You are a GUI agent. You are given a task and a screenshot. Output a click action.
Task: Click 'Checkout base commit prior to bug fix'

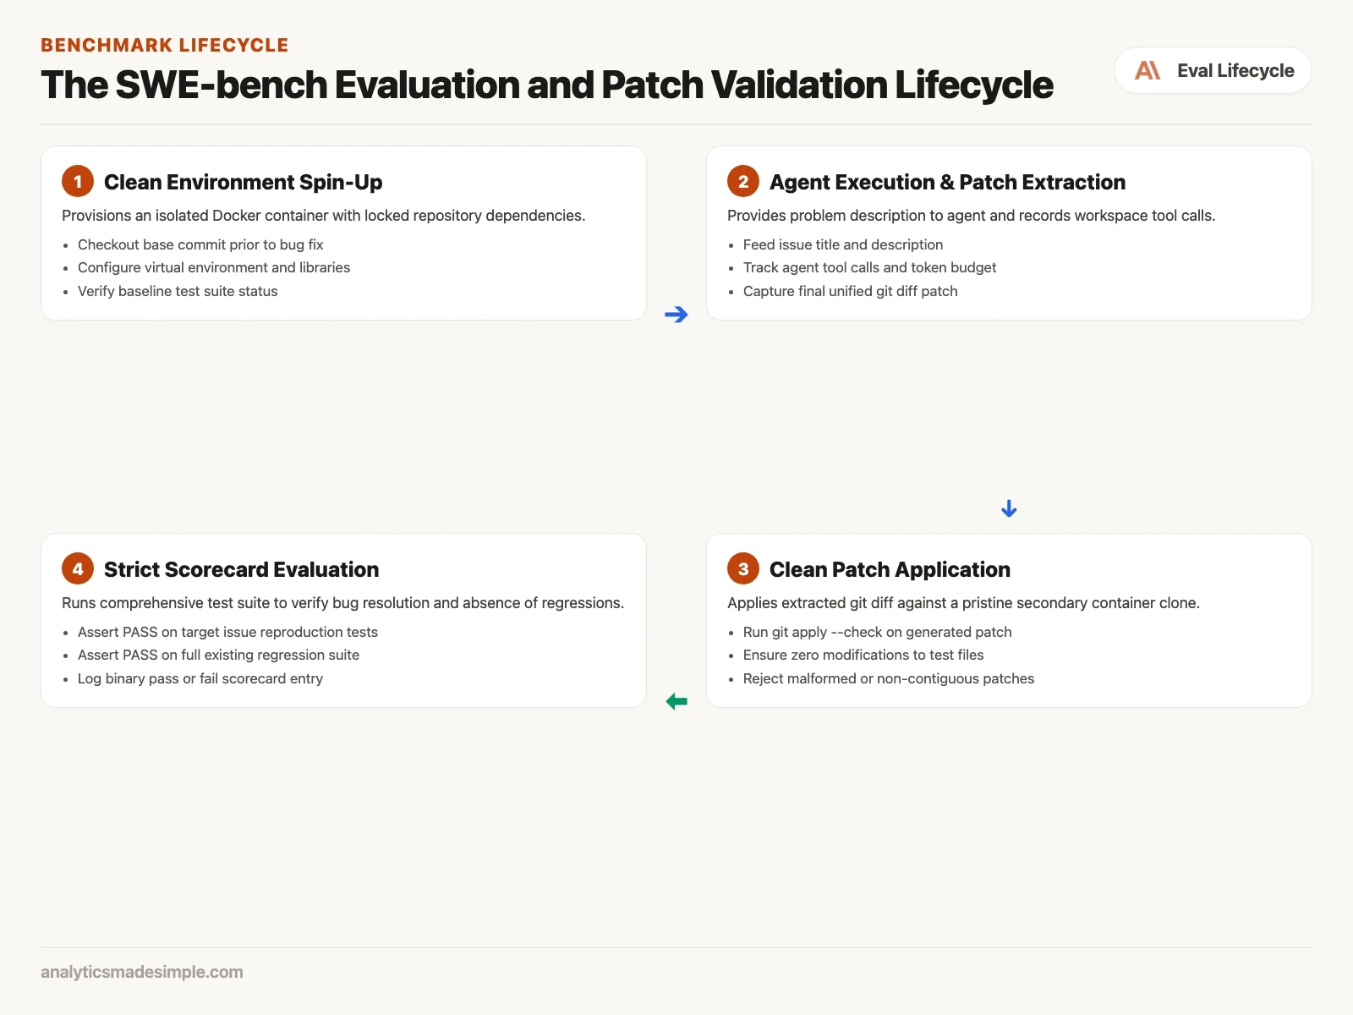click(x=200, y=244)
